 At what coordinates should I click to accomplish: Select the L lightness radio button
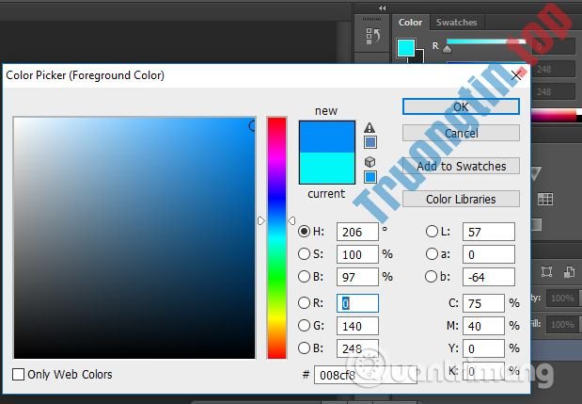(x=432, y=231)
